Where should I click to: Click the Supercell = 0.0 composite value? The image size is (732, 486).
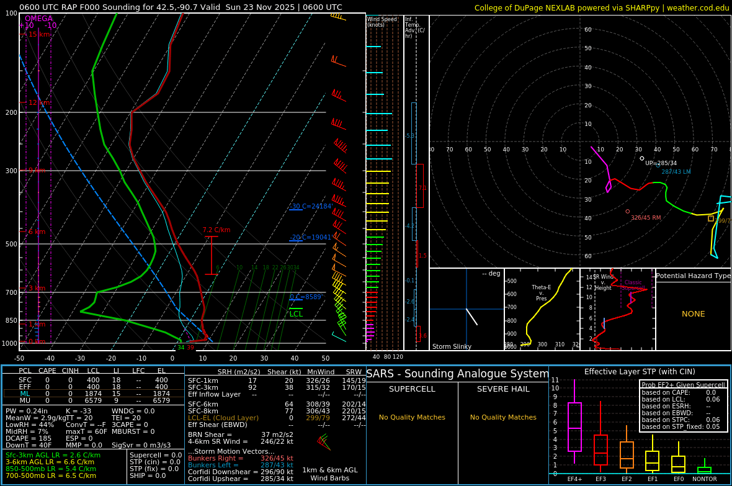pyautogui.click(x=156, y=455)
